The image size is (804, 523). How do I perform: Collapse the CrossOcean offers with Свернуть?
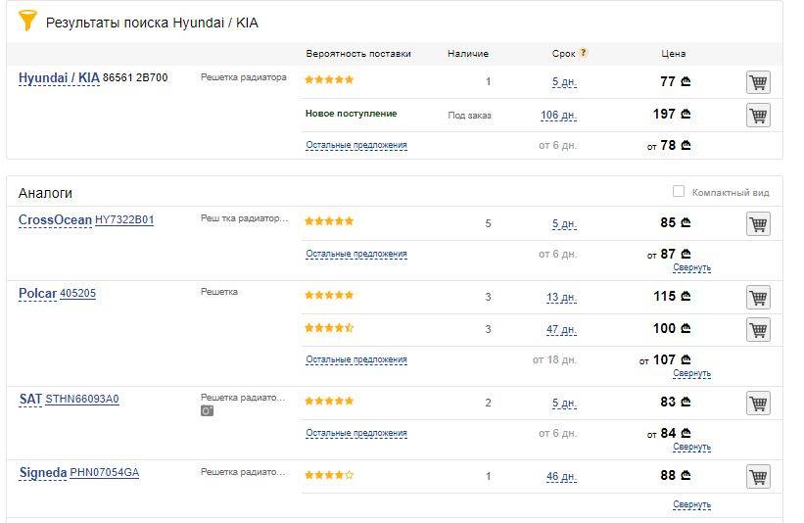coord(691,267)
